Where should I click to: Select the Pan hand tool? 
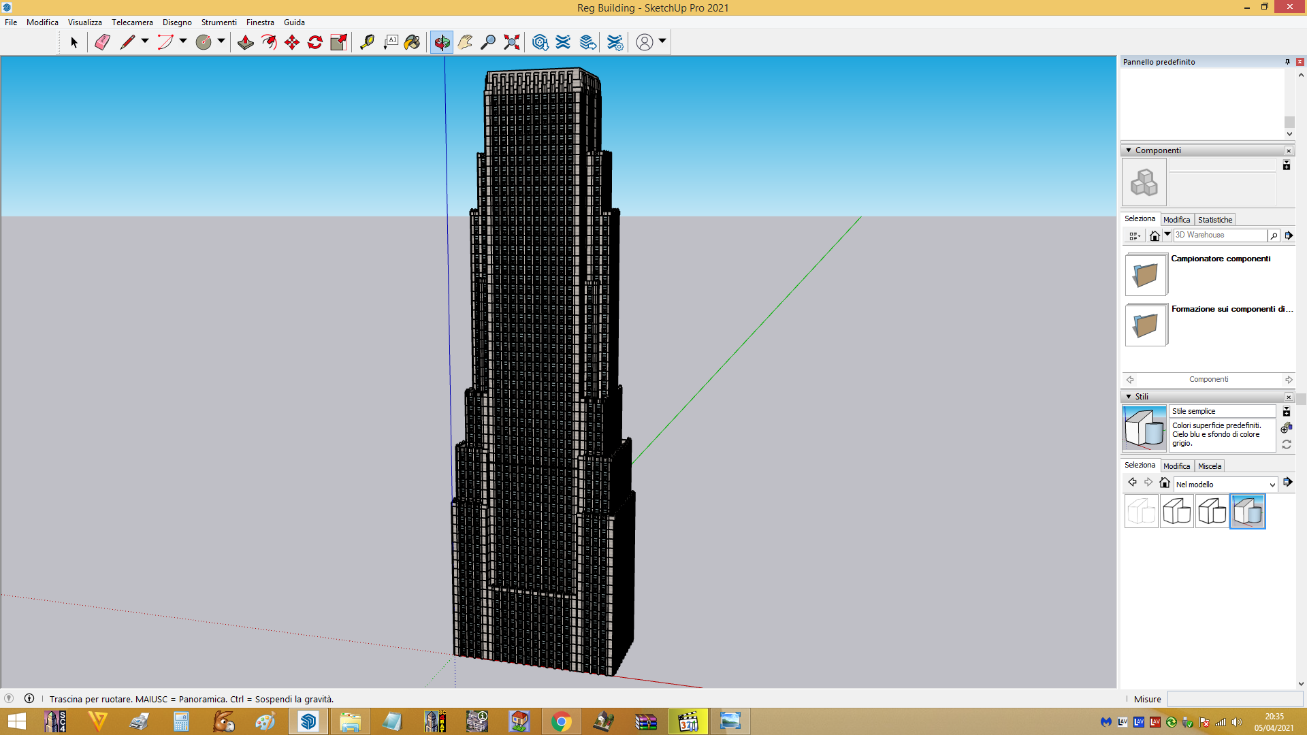(465, 42)
